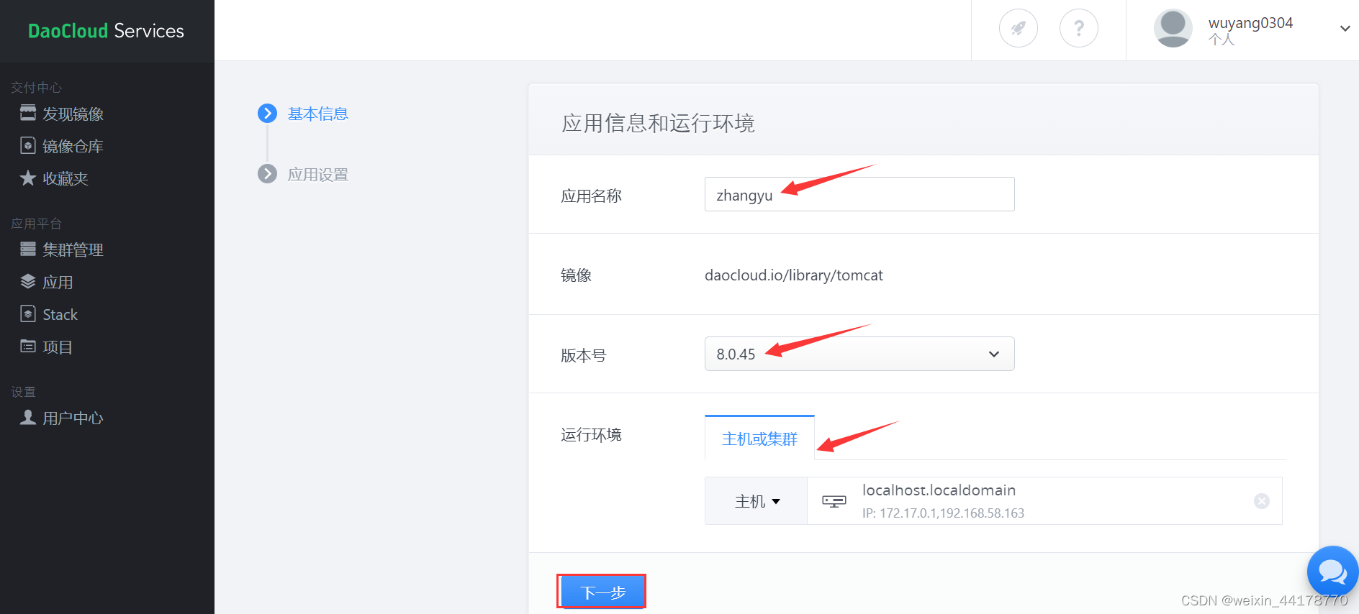Open the 版本号 version dropdown
The width and height of the screenshot is (1359, 614).
tap(859, 354)
